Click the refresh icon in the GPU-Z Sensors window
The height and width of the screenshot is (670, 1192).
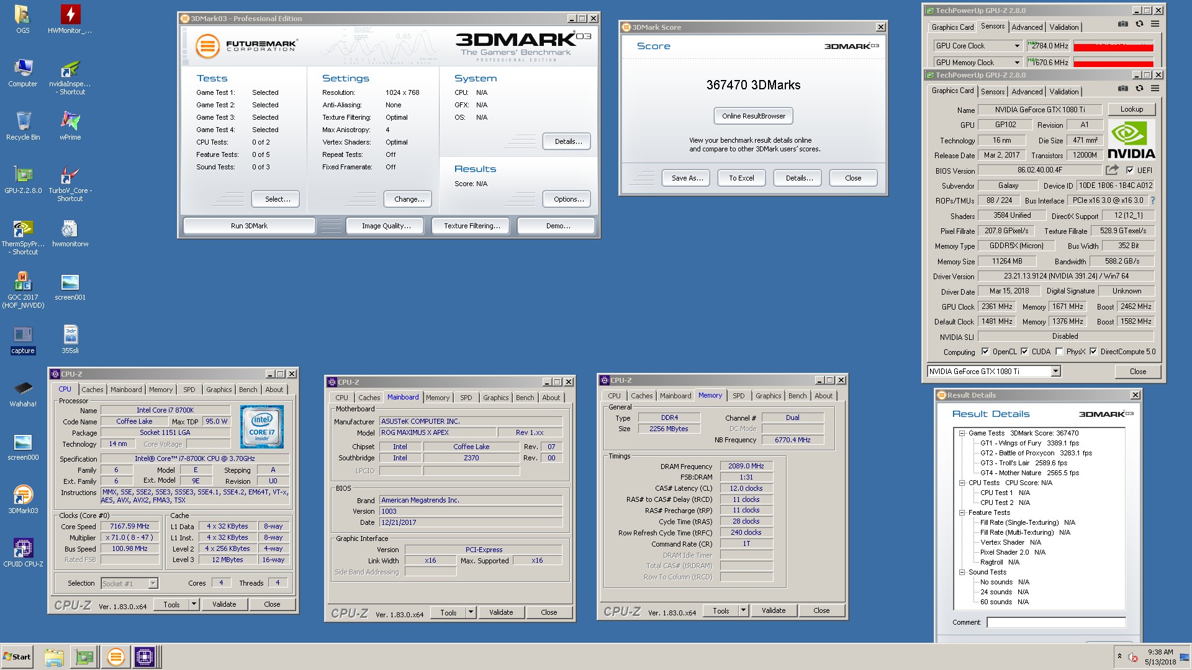click(1139, 24)
